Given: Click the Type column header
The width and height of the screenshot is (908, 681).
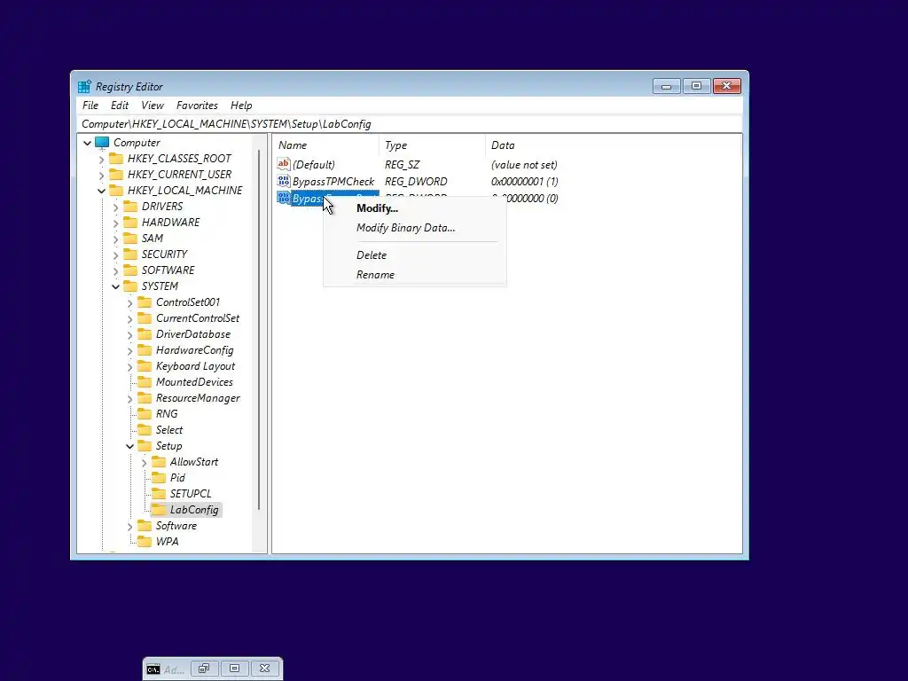Looking at the screenshot, I should [432, 145].
